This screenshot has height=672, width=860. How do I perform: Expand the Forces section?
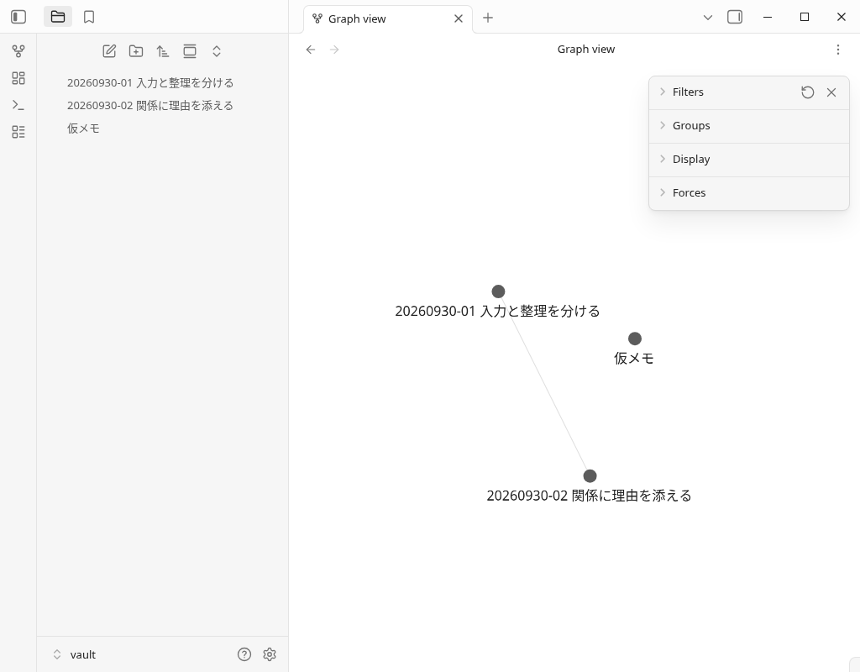(748, 192)
